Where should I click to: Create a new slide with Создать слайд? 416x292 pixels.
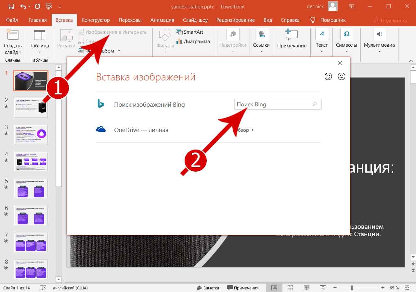tap(13, 42)
